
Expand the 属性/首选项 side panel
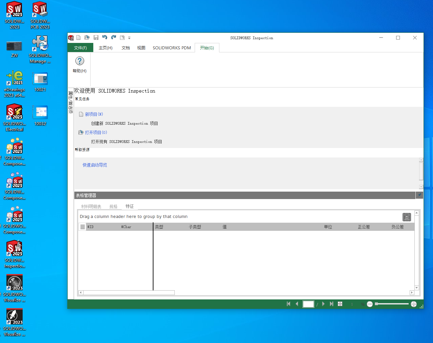tap(71, 102)
